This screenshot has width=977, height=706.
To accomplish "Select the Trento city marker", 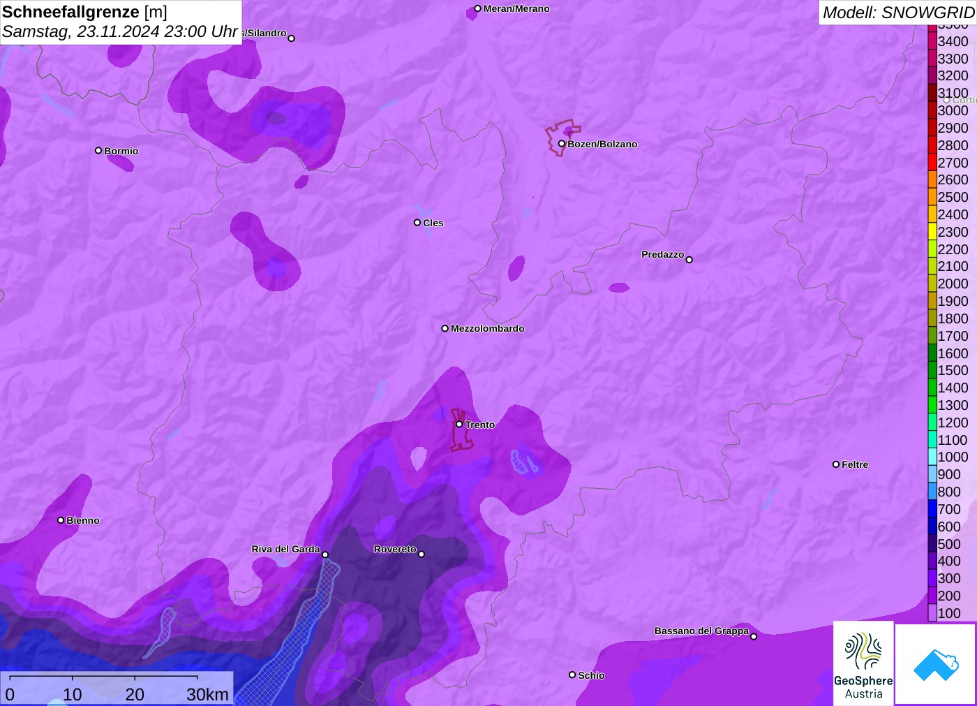I will [459, 424].
